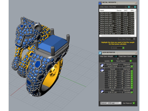Click the Round gem shape icon
Viewport: 148px width, 111px height.
(x=102, y=70)
